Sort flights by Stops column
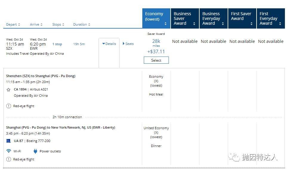 (x=58, y=24)
